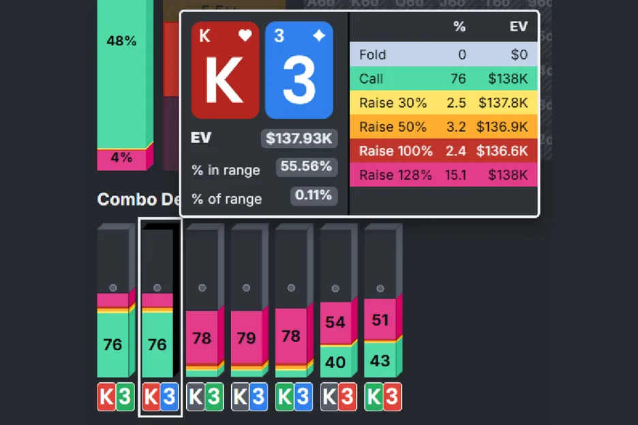
Task: Click the highlighted red K blue 3 combo label
Action: 160,397
